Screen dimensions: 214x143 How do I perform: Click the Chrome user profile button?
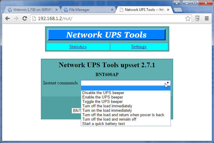177,3
